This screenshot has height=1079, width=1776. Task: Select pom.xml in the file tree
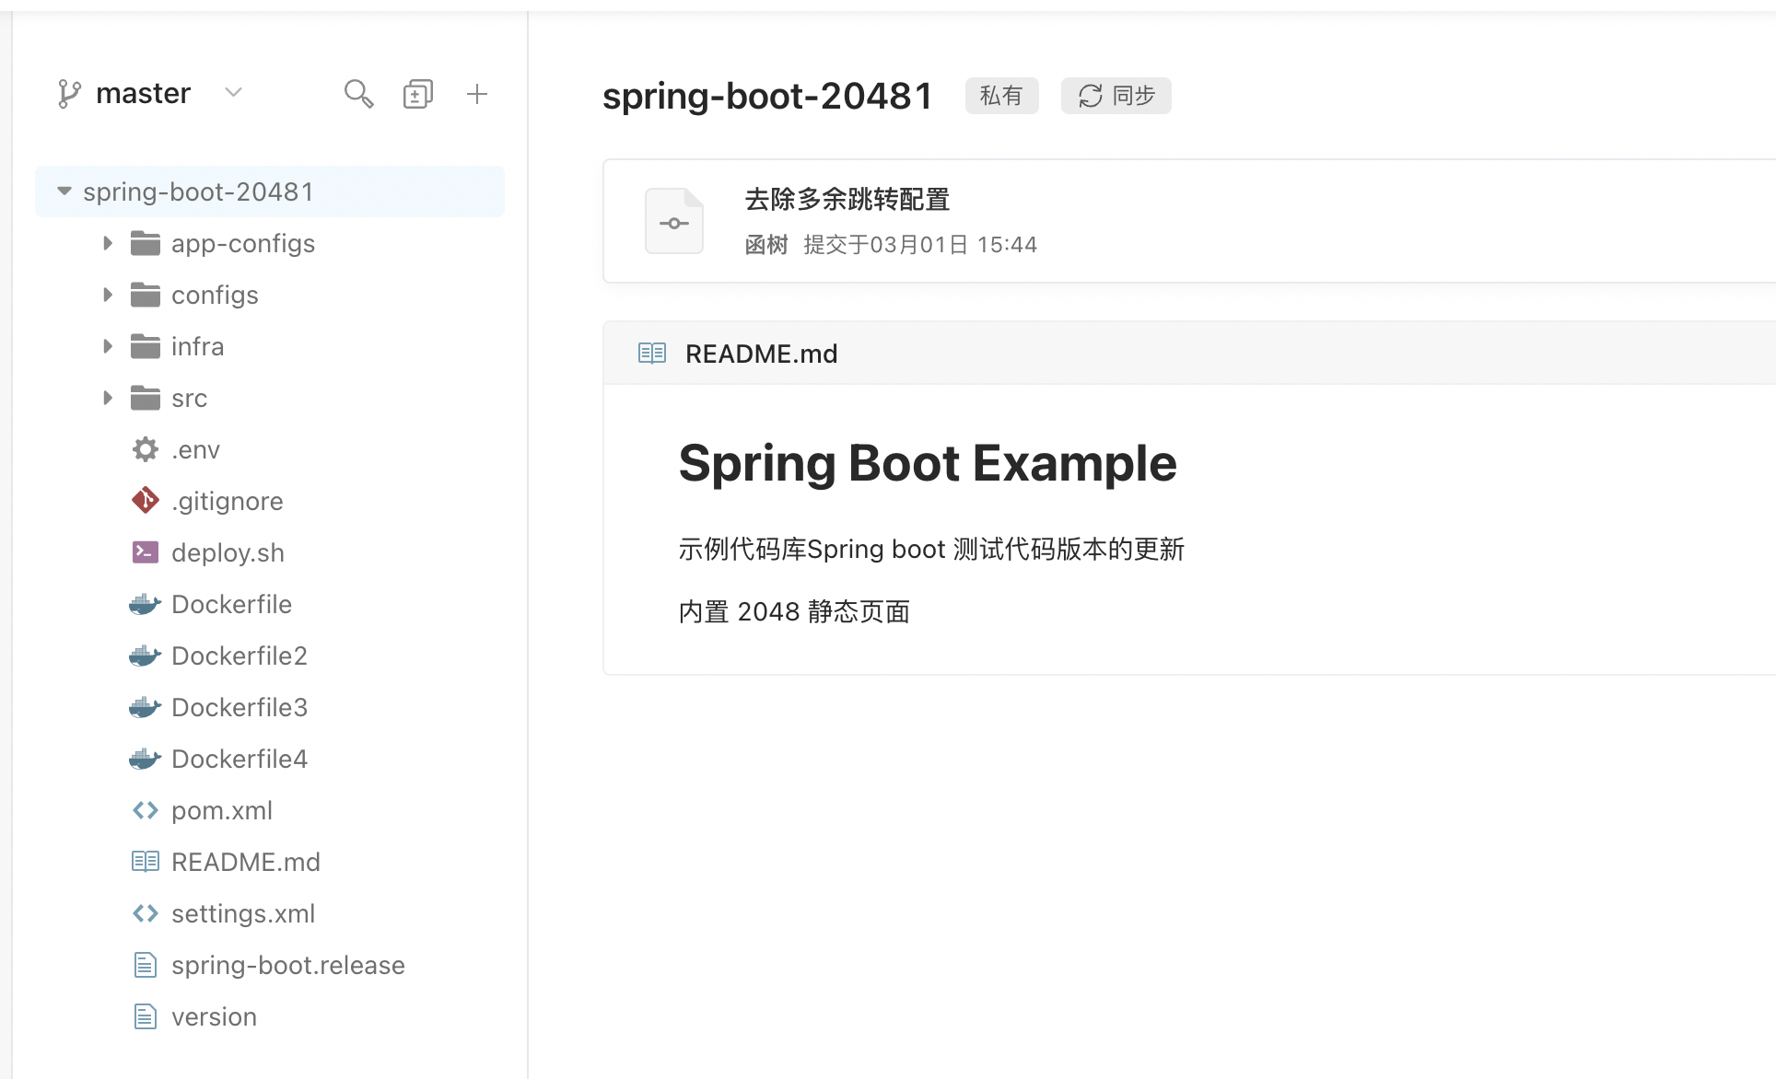tap(221, 811)
